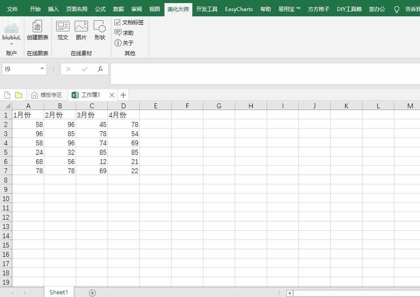420x297 pixels.
Task: Switch to the 开始 ribbon tab
Action: (35, 9)
